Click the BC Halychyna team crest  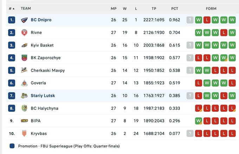(24, 108)
